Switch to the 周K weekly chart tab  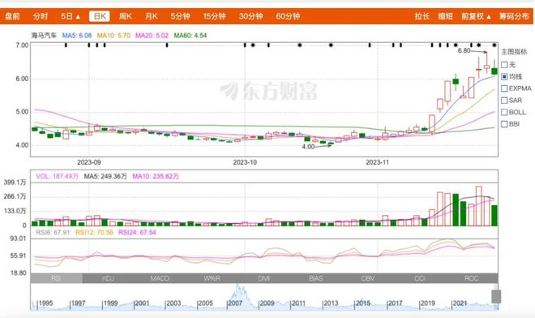pyautogui.click(x=125, y=16)
